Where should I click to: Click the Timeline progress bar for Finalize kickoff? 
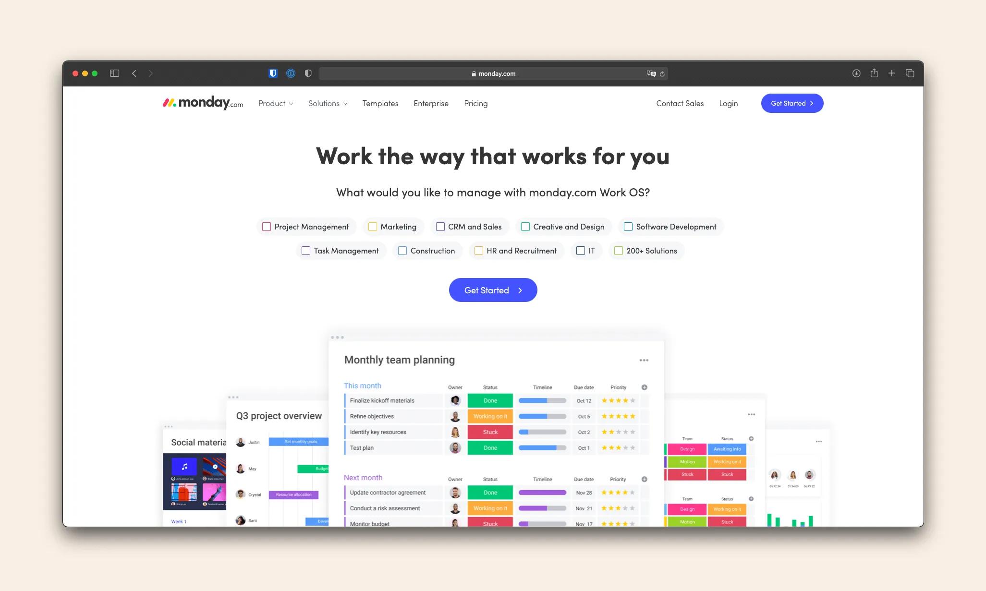tap(542, 400)
